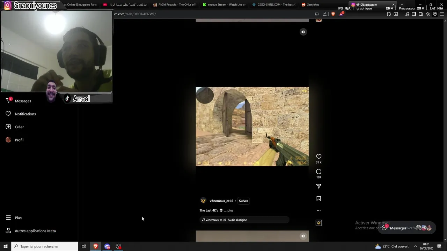Click the Counter-Strike reel video
Screen dimensions: 447x251
pyautogui.click(x=252, y=127)
